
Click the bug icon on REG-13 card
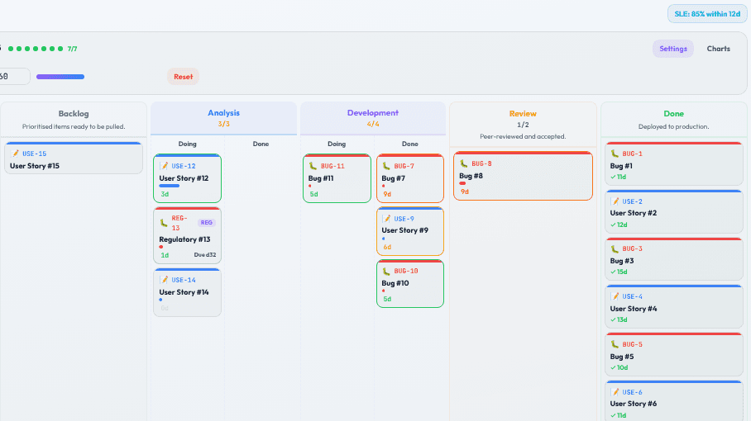pos(164,223)
